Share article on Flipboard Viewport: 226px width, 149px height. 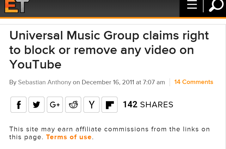pyautogui.click(x=110, y=105)
